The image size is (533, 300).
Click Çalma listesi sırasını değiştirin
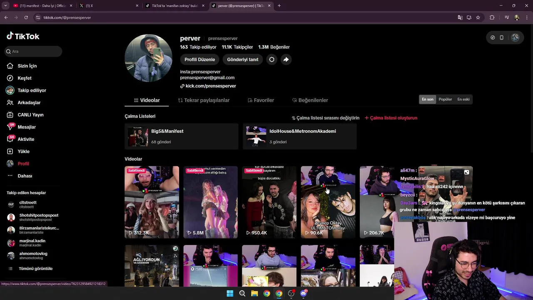click(326, 118)
